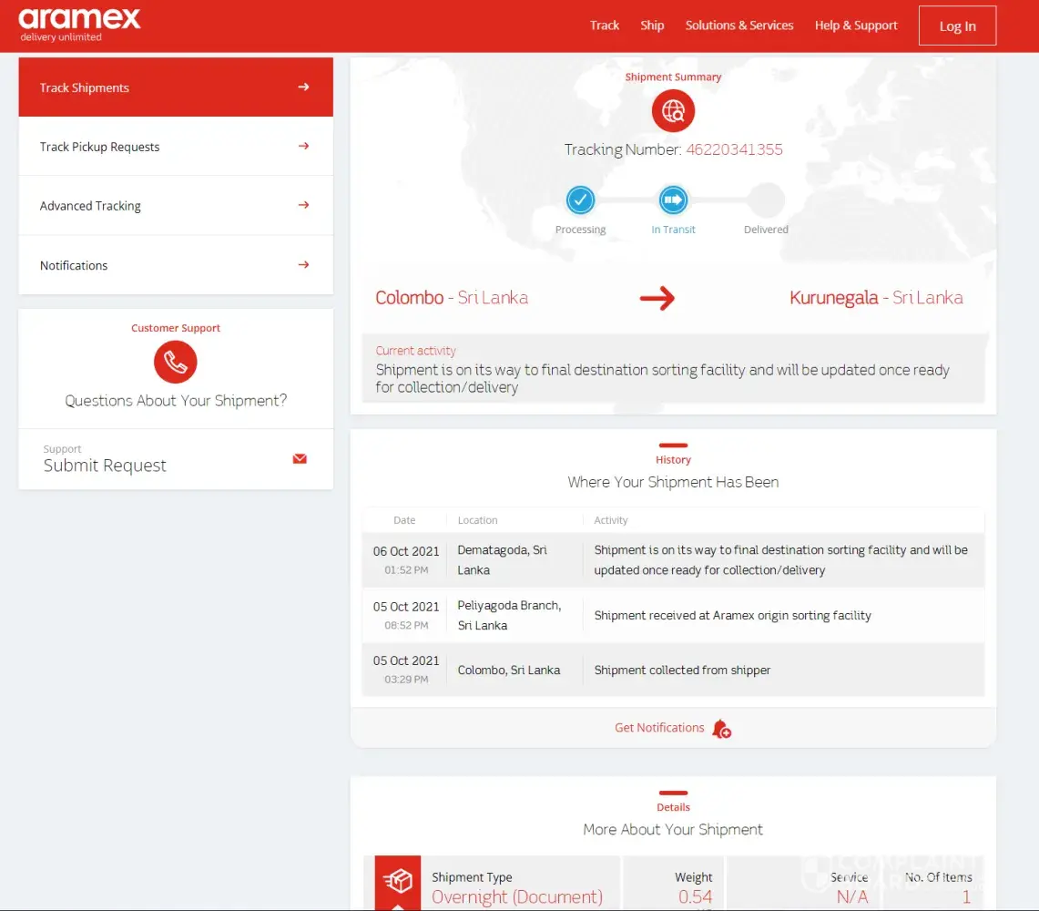
Task: Open the Ship menu
Action: click(652, 26)
